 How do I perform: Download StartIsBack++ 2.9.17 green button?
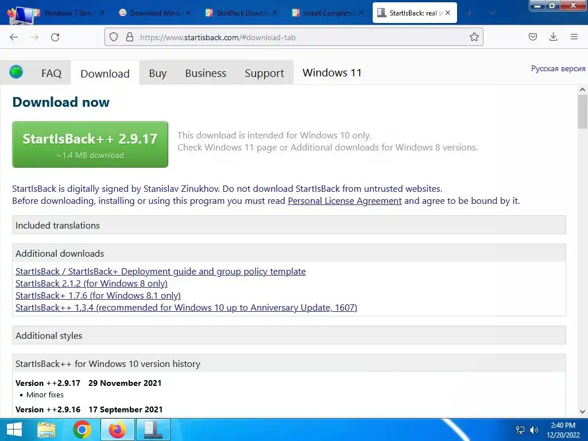[x=90, y=144]
